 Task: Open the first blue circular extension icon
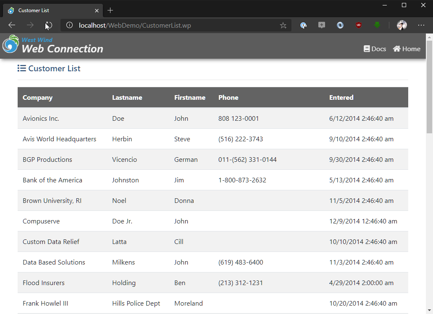[x=304, y=25]
